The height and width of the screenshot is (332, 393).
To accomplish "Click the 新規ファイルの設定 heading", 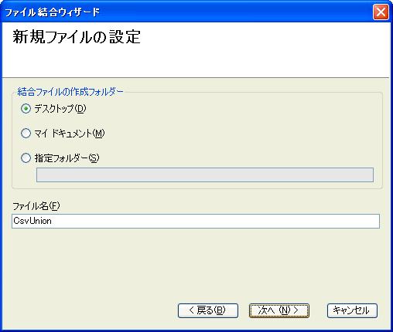I will point(77,37).
